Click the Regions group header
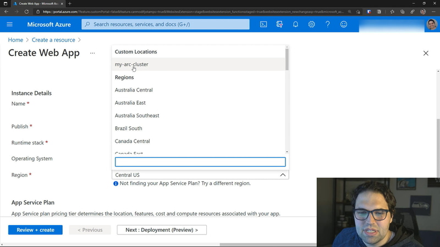This screenshot has width=440, height=247. point(124,77)
